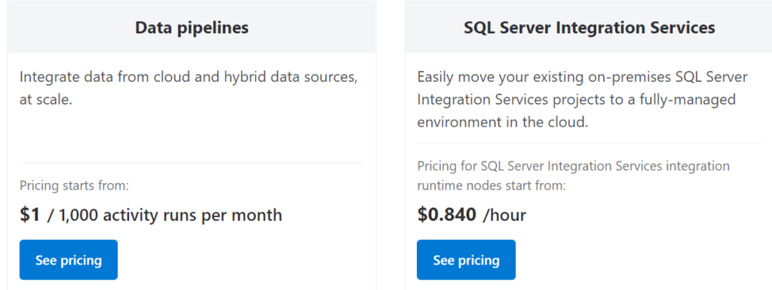
Task: Click the 'Pricing starts from:' label
Action: point(75,186)
